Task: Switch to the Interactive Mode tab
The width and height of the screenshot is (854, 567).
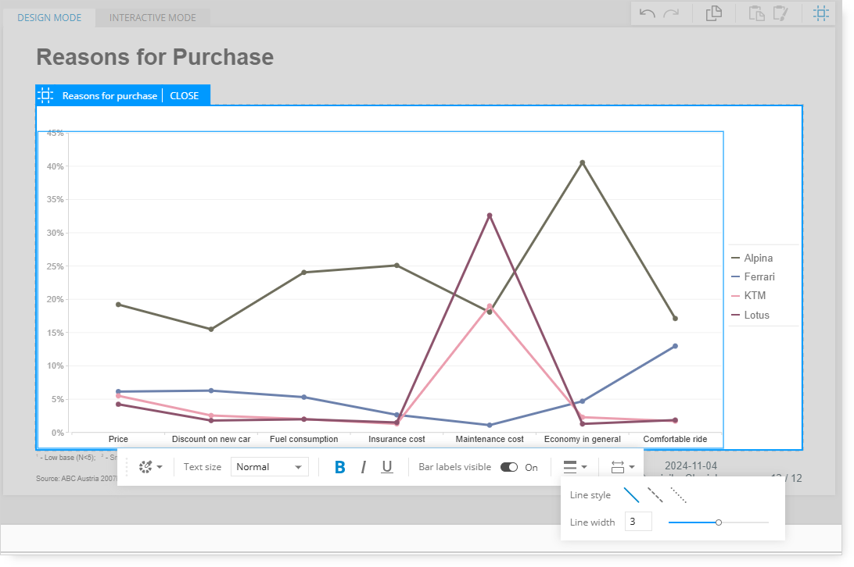Action: [152, 17]
